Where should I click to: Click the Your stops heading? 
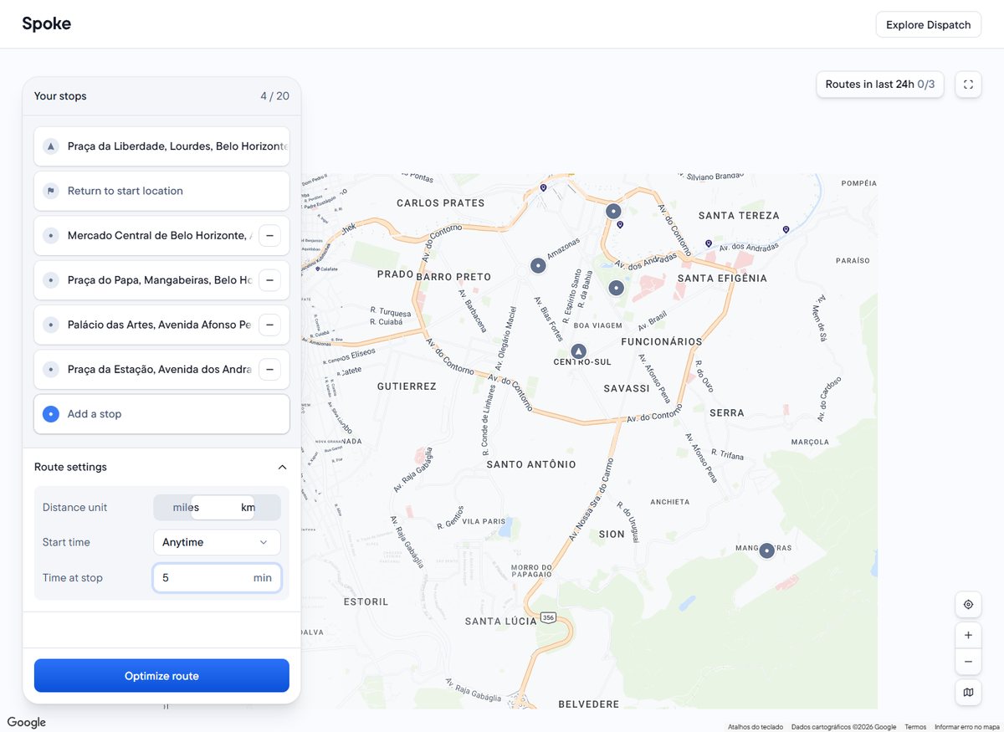coord(60,96)
